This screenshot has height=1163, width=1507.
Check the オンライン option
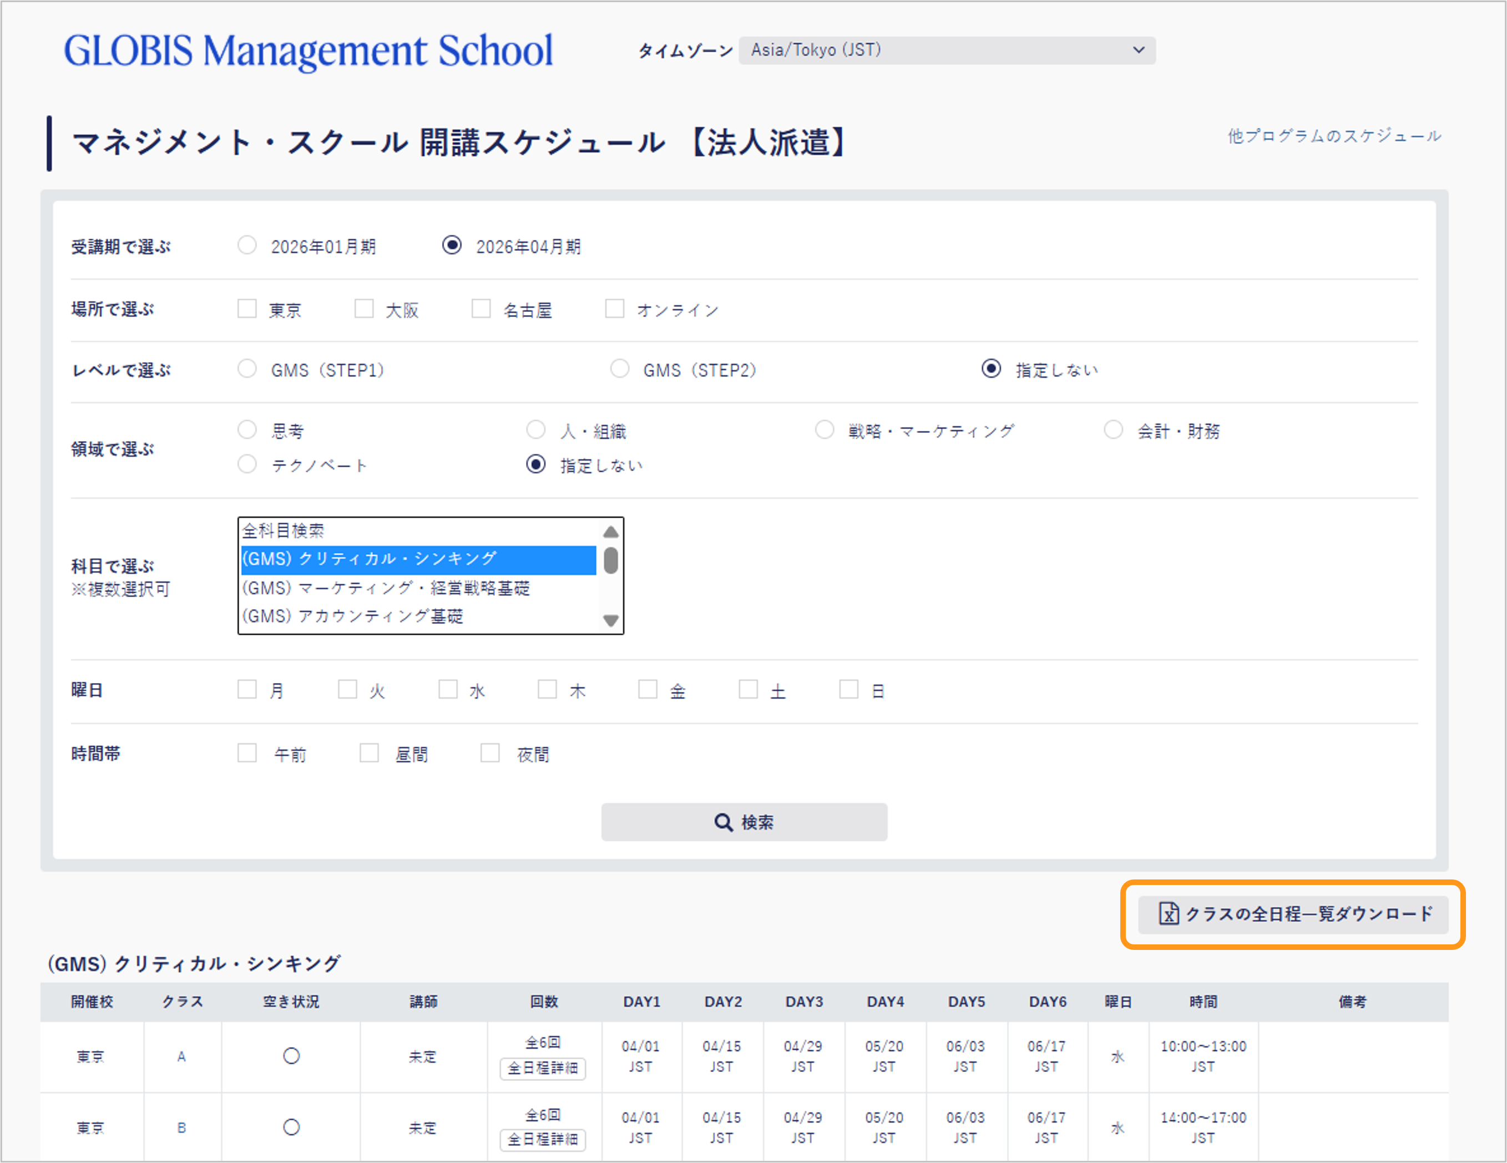[x=615, y=309]
